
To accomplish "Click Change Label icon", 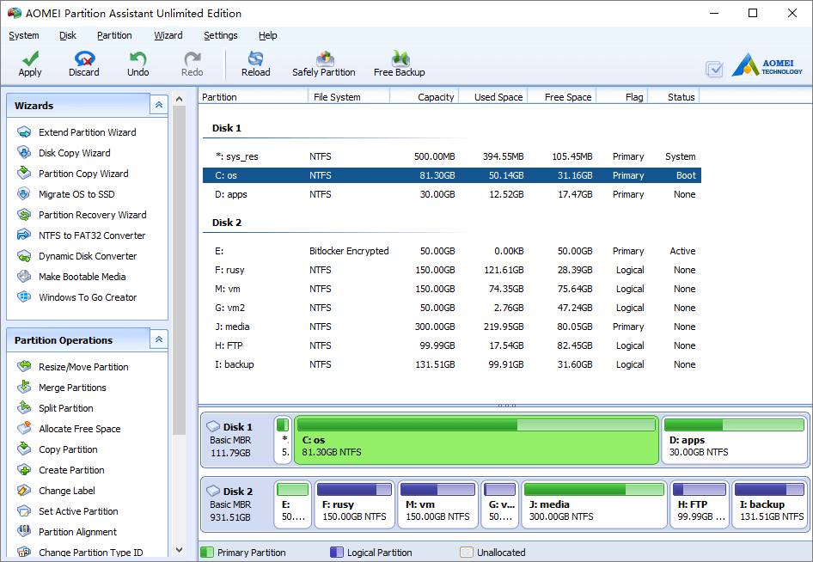I will pyautogui.click(x=24, y=491).
